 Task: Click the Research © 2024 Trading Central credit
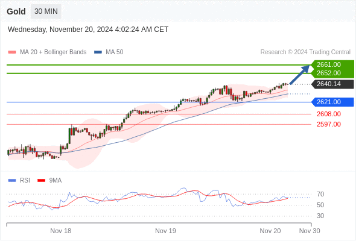[305, 52]
